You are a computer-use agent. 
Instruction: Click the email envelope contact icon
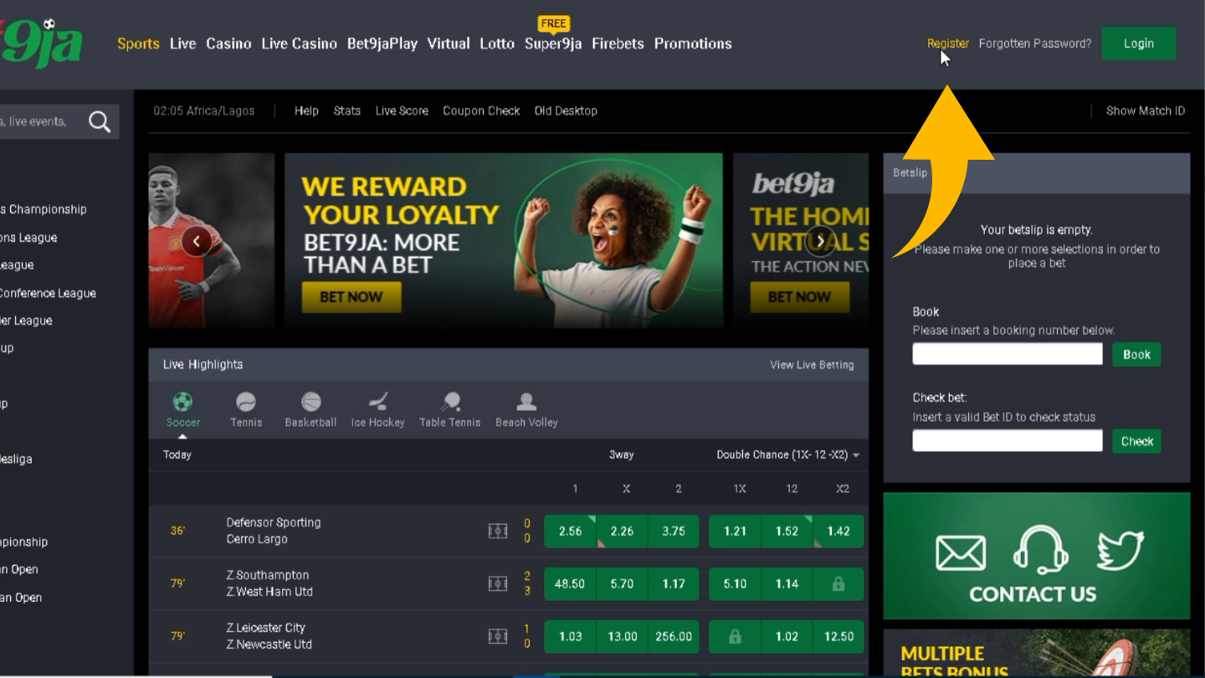coord(960,553)
